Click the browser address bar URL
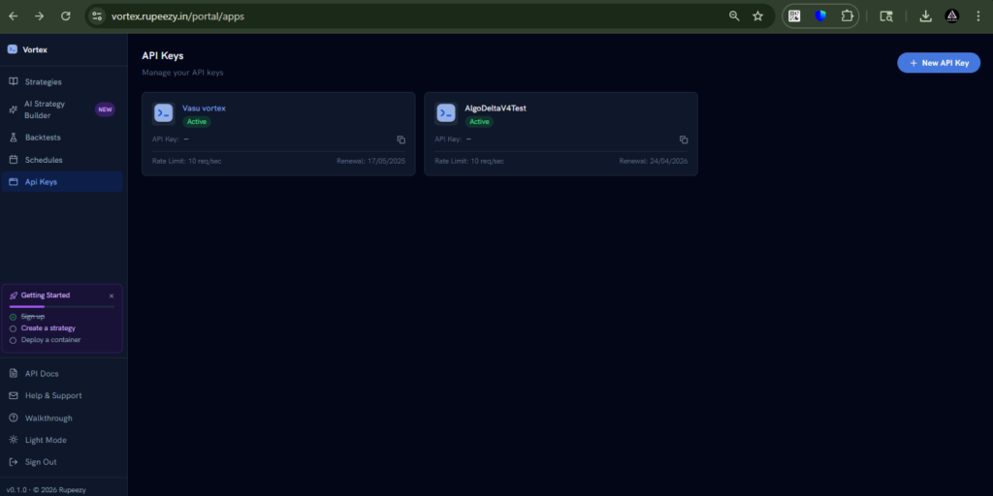993x496 pixels. click(176, 15)
